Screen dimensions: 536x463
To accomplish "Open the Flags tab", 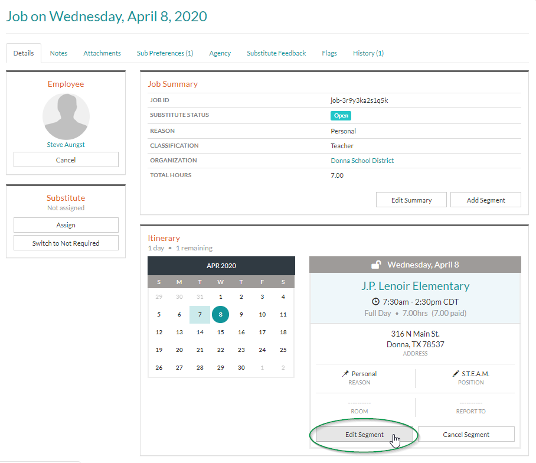I will coord(329,53).
